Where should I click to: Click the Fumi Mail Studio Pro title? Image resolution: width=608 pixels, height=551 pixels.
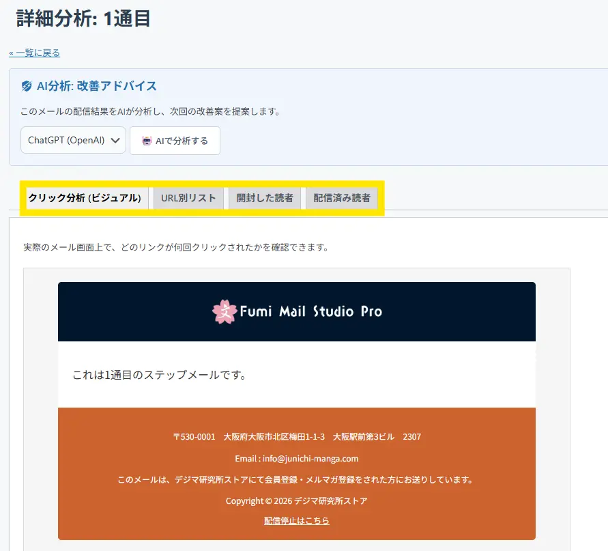point(310,312)
